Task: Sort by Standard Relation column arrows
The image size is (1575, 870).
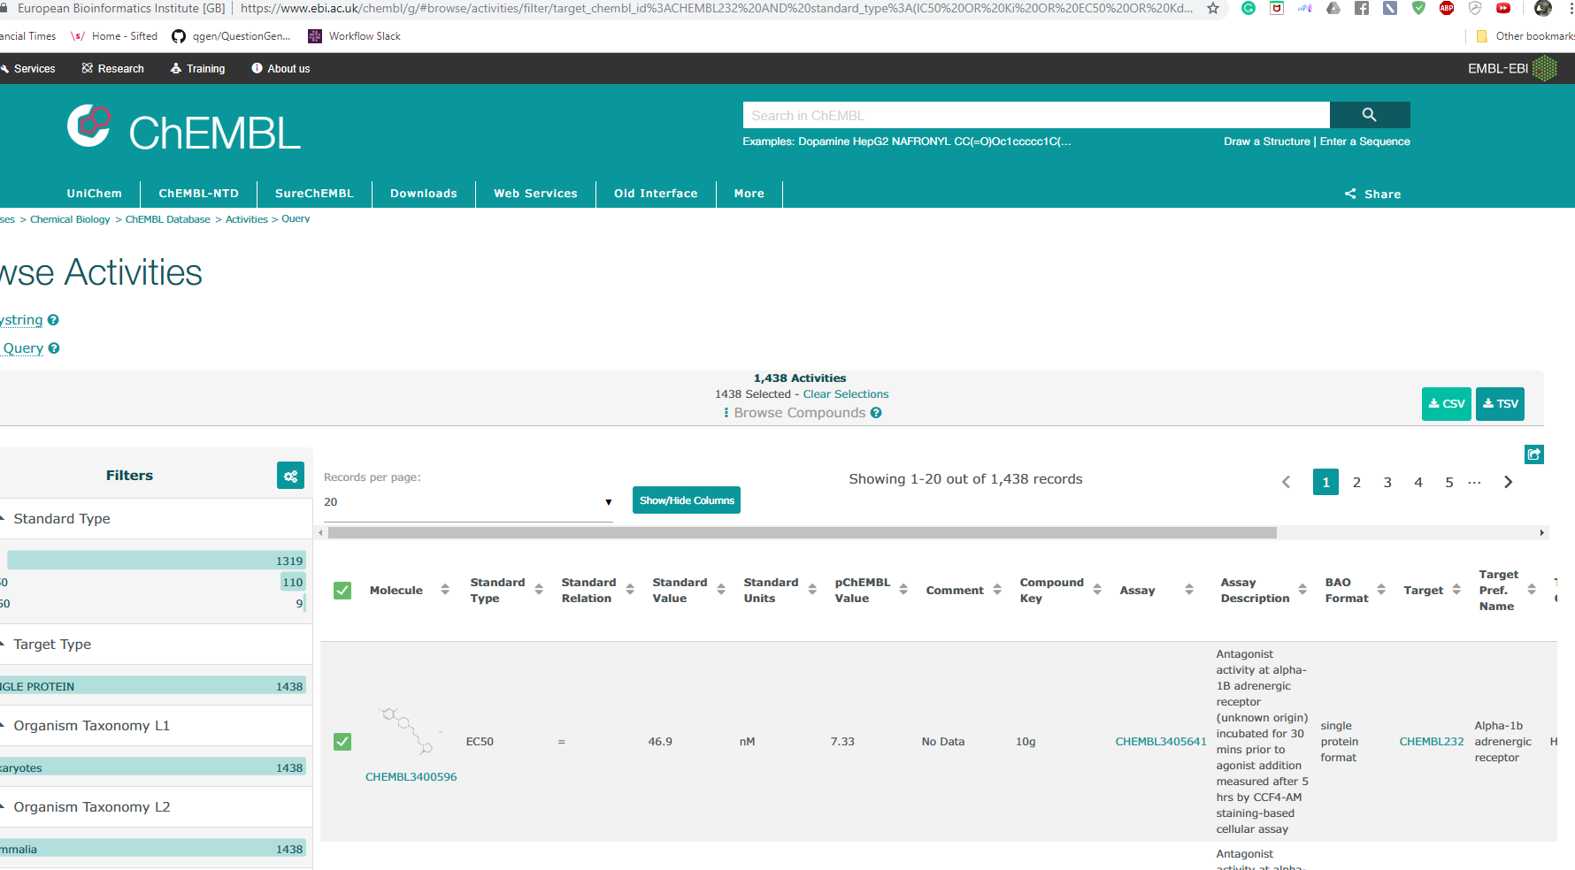Action: coord(630,590)
